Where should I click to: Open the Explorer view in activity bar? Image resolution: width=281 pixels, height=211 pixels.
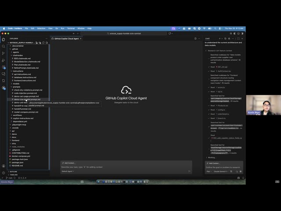point(4,40)
